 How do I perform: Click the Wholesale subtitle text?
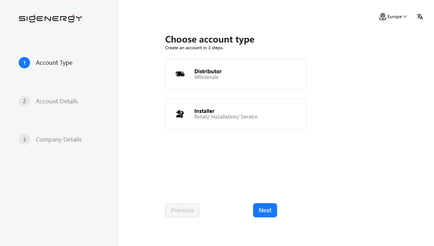(x=206, y=77)
